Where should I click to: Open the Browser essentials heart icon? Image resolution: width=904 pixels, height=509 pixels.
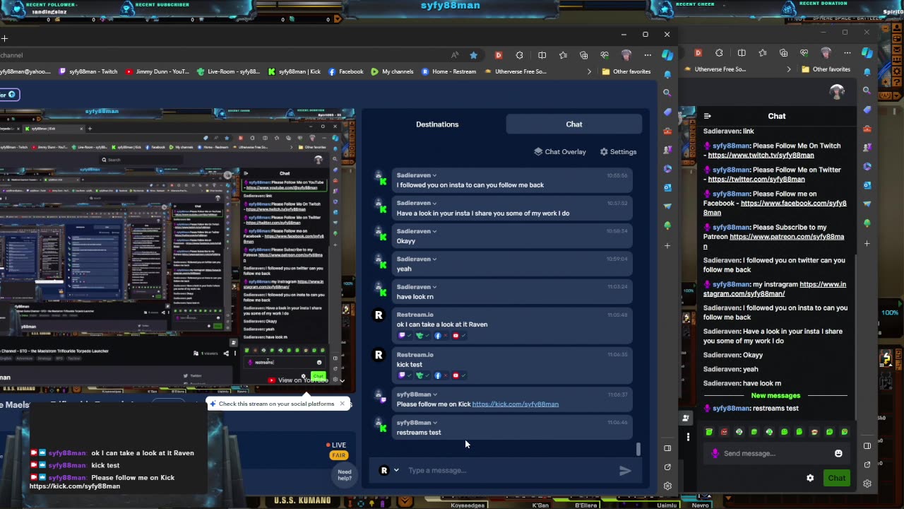[x=605, y=55]
